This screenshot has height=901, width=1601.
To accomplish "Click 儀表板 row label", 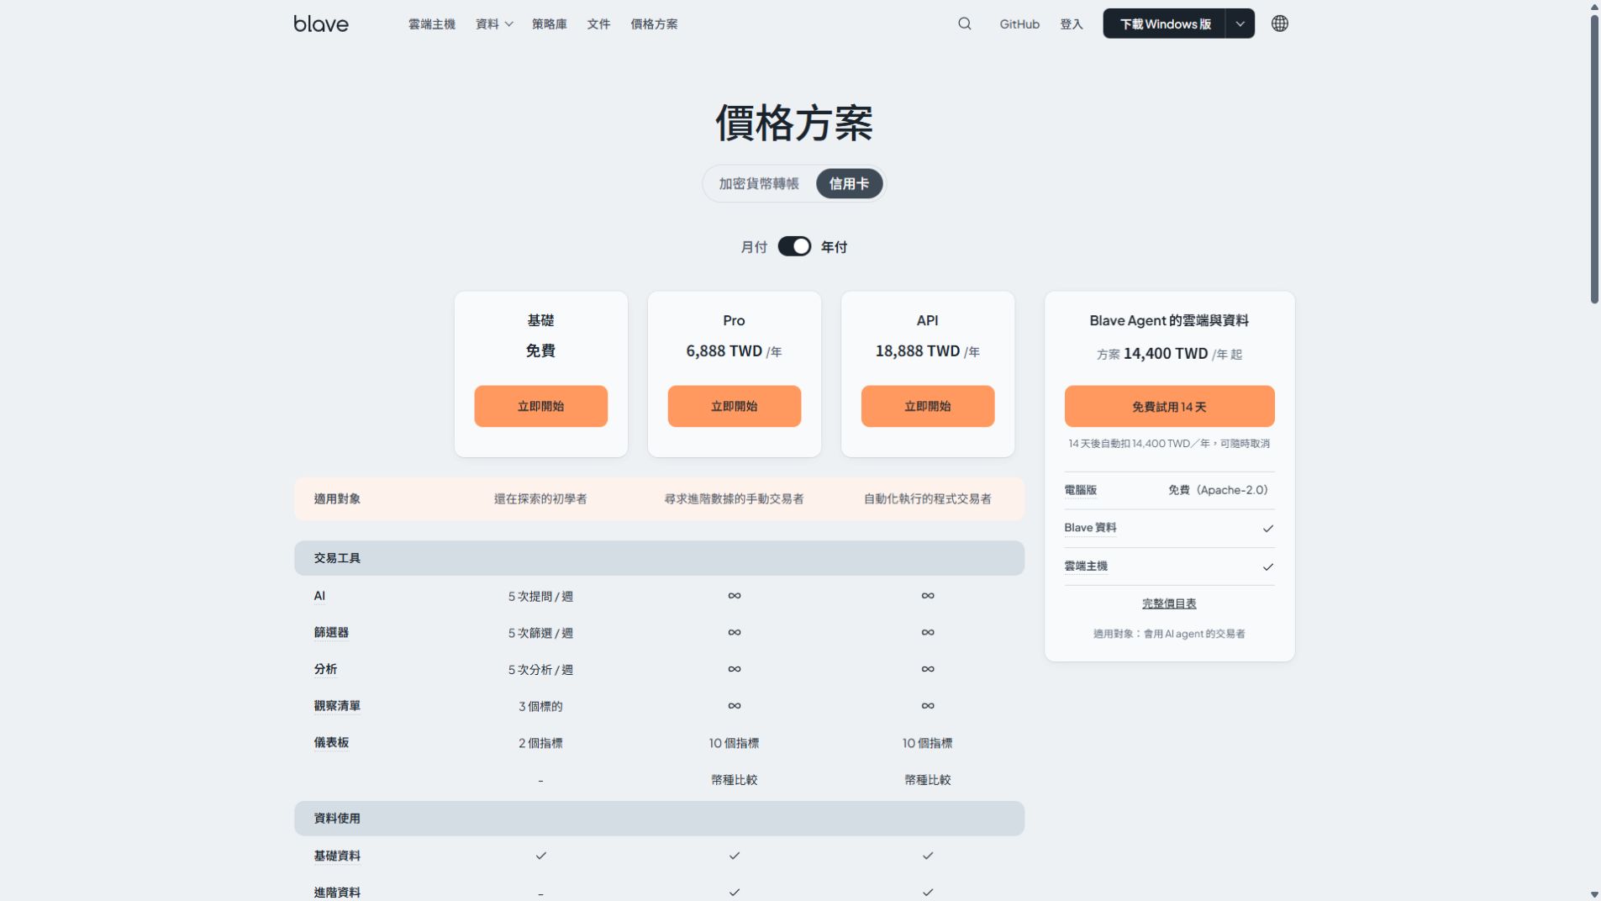I will coord(331,742).
